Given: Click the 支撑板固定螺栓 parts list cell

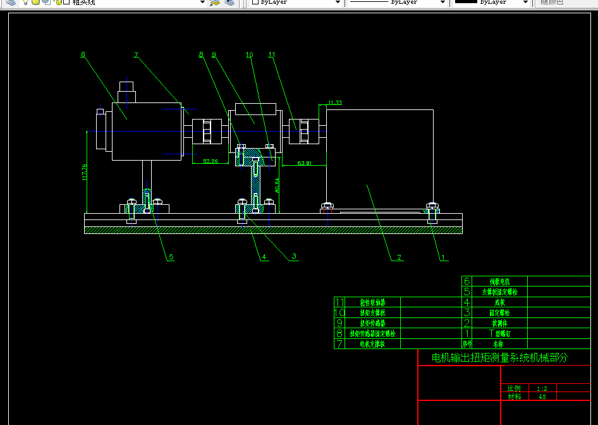Looking at the screenshot, I should tap(499, 292).
